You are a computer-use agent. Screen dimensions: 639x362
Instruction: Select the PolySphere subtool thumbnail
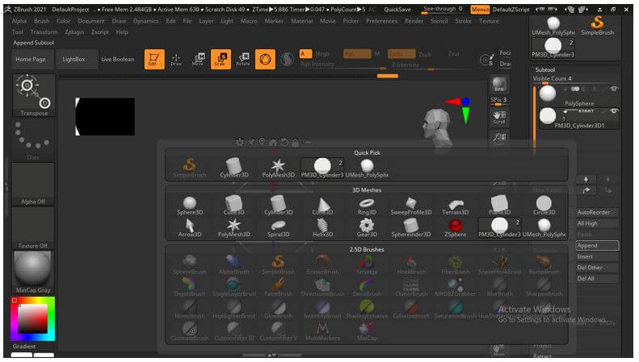point(547,94)
